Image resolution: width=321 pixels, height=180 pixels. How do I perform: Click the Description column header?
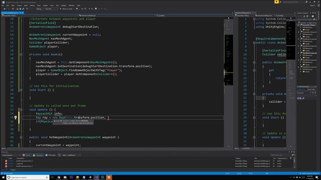(x=20, y=158)
